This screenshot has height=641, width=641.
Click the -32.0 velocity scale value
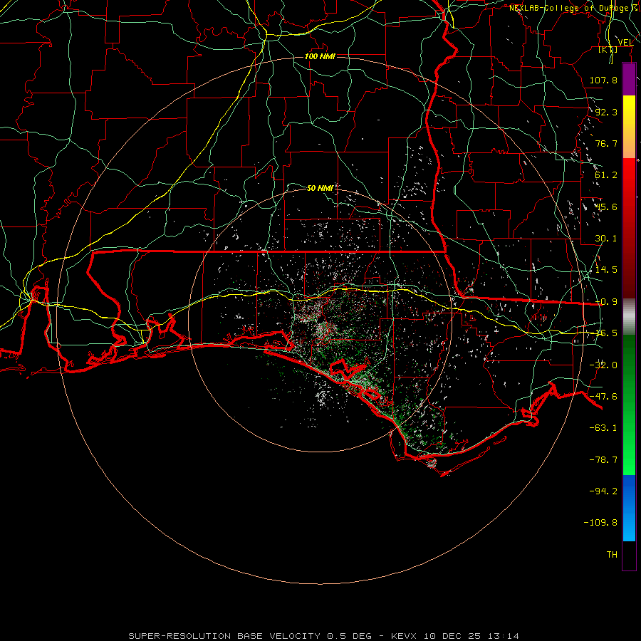(603, 365)
